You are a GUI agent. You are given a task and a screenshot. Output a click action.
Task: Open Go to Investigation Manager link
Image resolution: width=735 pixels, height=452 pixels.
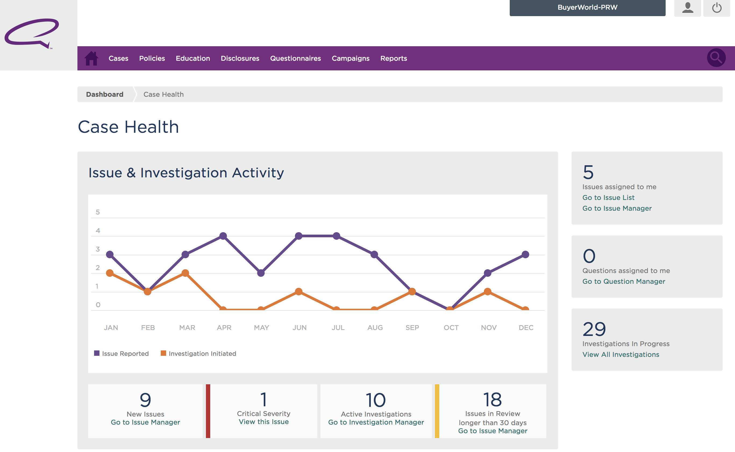coord(376,422)
